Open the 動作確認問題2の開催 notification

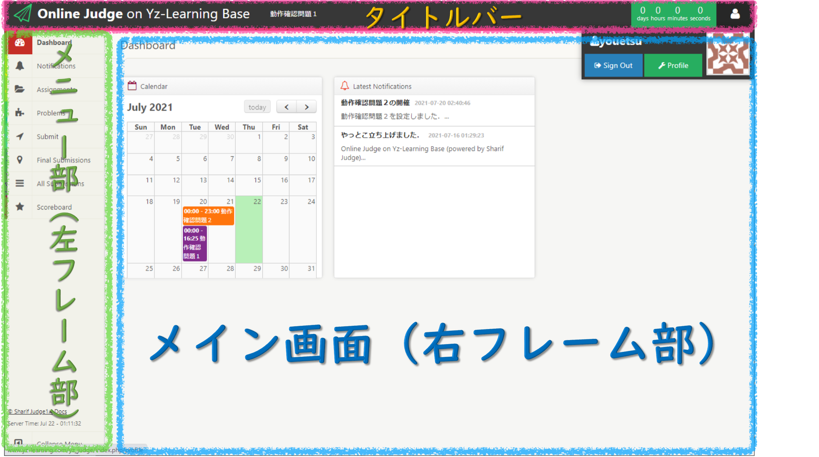click(375, 103)
